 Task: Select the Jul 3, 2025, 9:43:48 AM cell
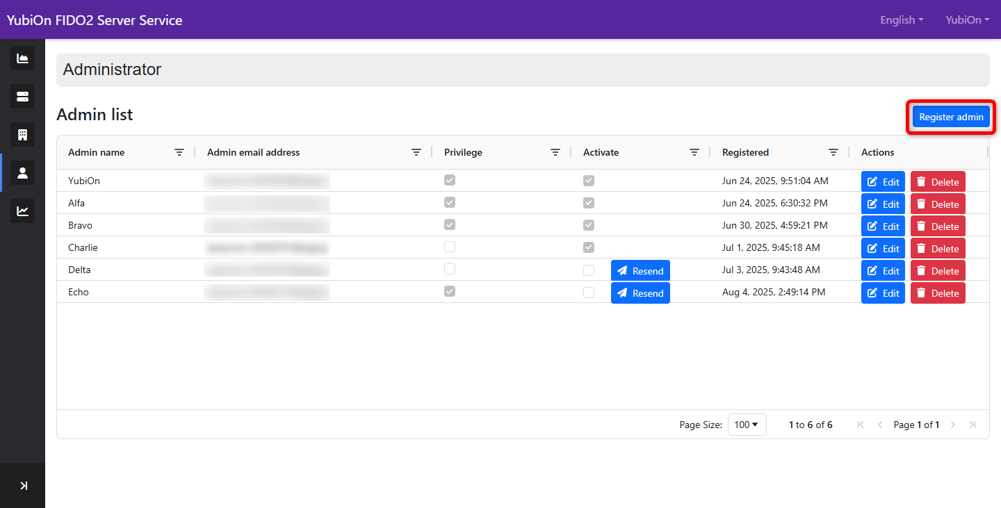pyautogui.click(x=771, y=270)
